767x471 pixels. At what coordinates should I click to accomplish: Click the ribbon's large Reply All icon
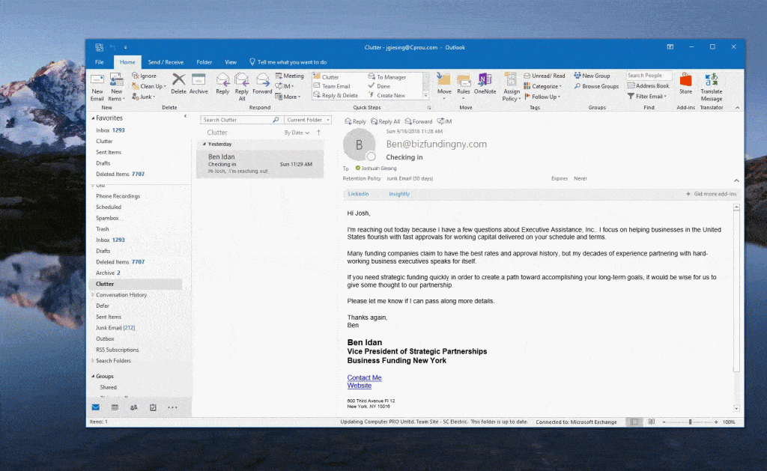click(x=242, y=79)
